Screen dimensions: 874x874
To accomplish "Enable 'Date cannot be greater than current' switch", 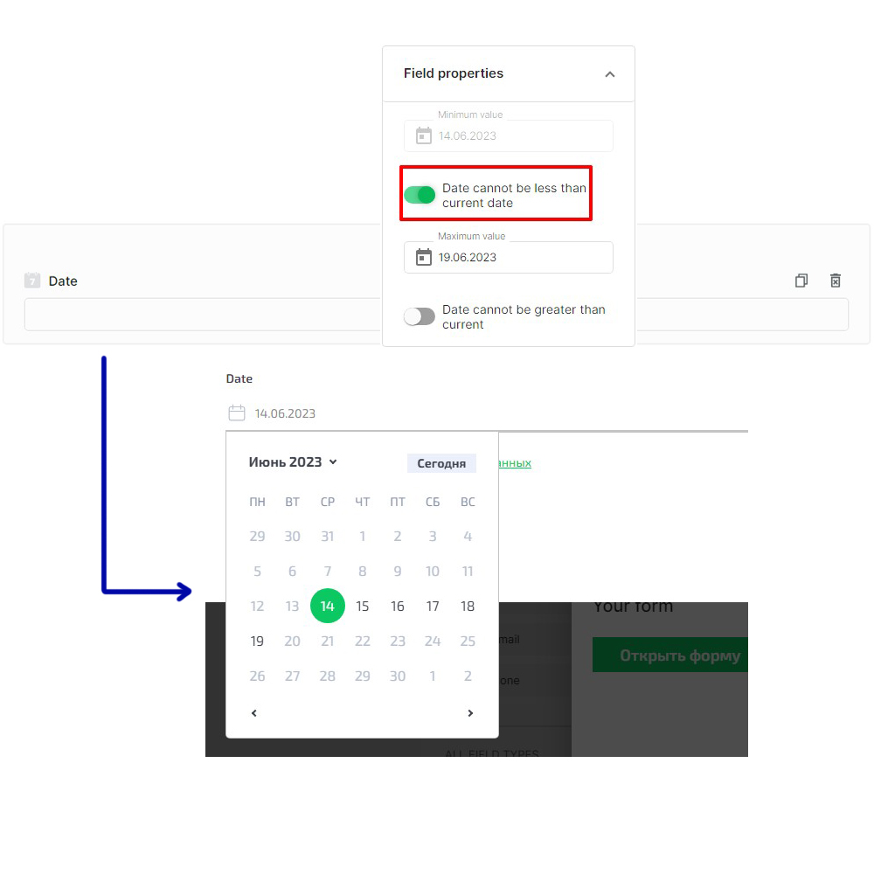I will pyautogui.click(x=420, y=316).
